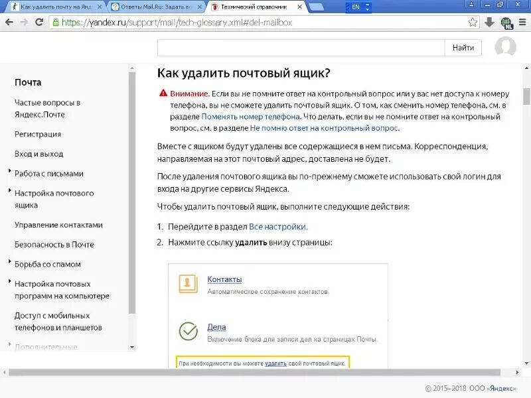Open downloads via the down-arrow icon
The height and width of the screenshot is (398, 531).
489,23
